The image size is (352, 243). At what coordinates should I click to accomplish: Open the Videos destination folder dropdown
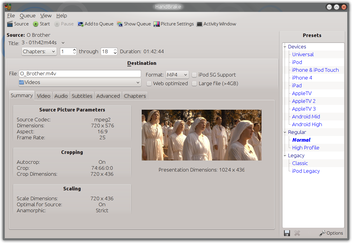(80, 82)
